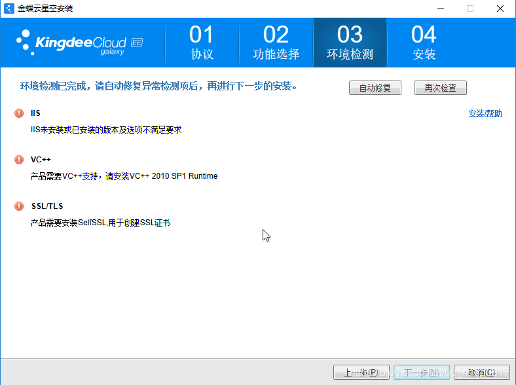
Task: Click the IIS heading text
Action: click(35, 113)
